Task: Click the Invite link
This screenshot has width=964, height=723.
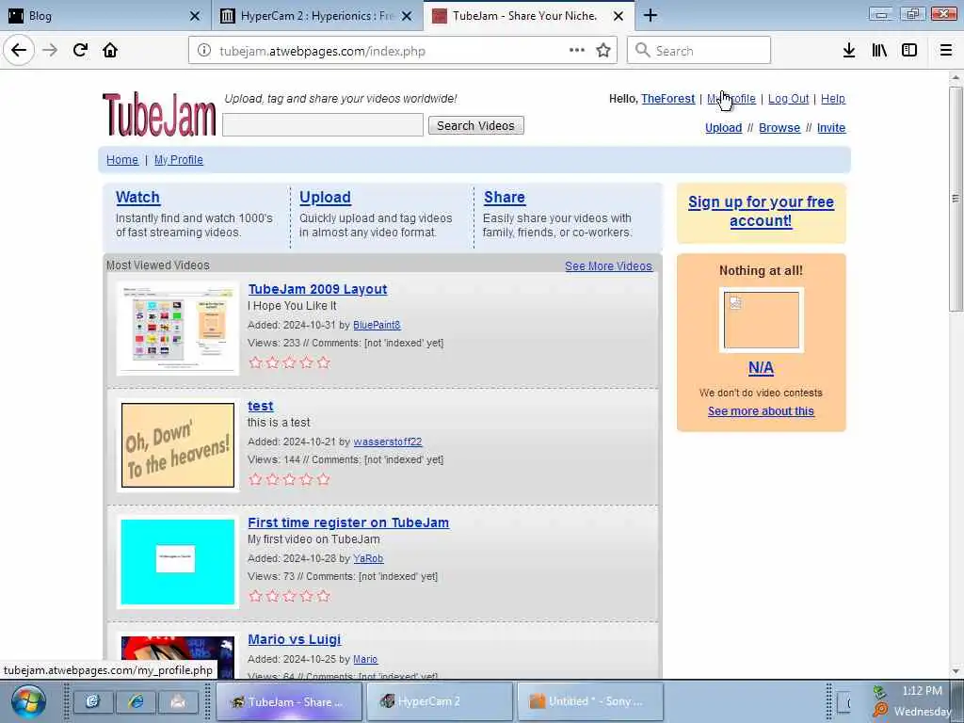Action: click(831, 128)
